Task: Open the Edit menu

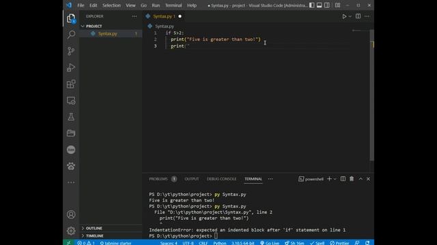Action: [x=94, y=5]
